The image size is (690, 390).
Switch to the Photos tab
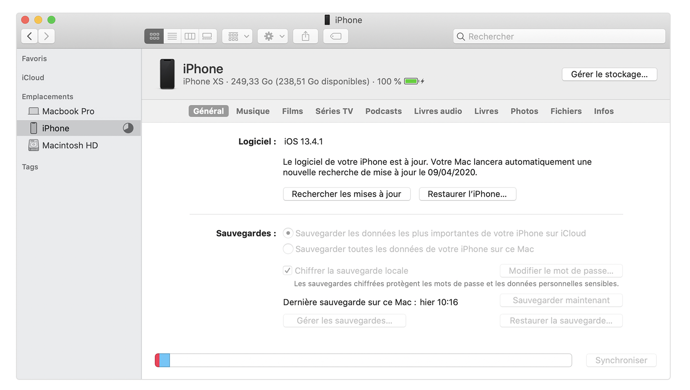tap(525, 111)
